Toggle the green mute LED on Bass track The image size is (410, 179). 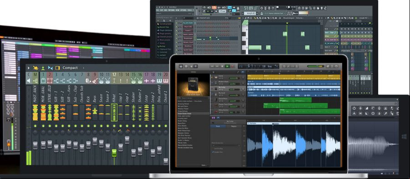click(x=95, y=126)
